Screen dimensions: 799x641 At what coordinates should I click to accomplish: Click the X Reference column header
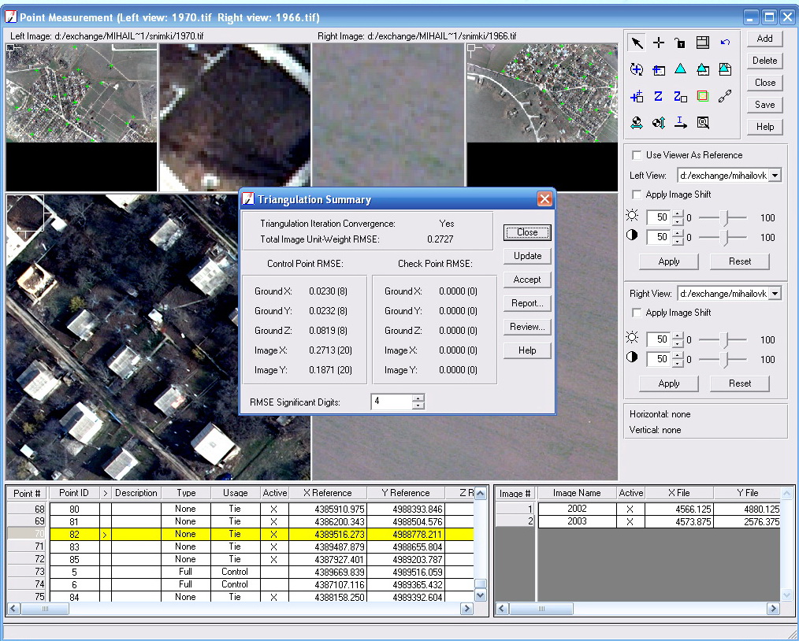(x=327, y=493)
